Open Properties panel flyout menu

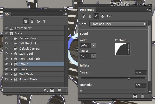(149, 10)
